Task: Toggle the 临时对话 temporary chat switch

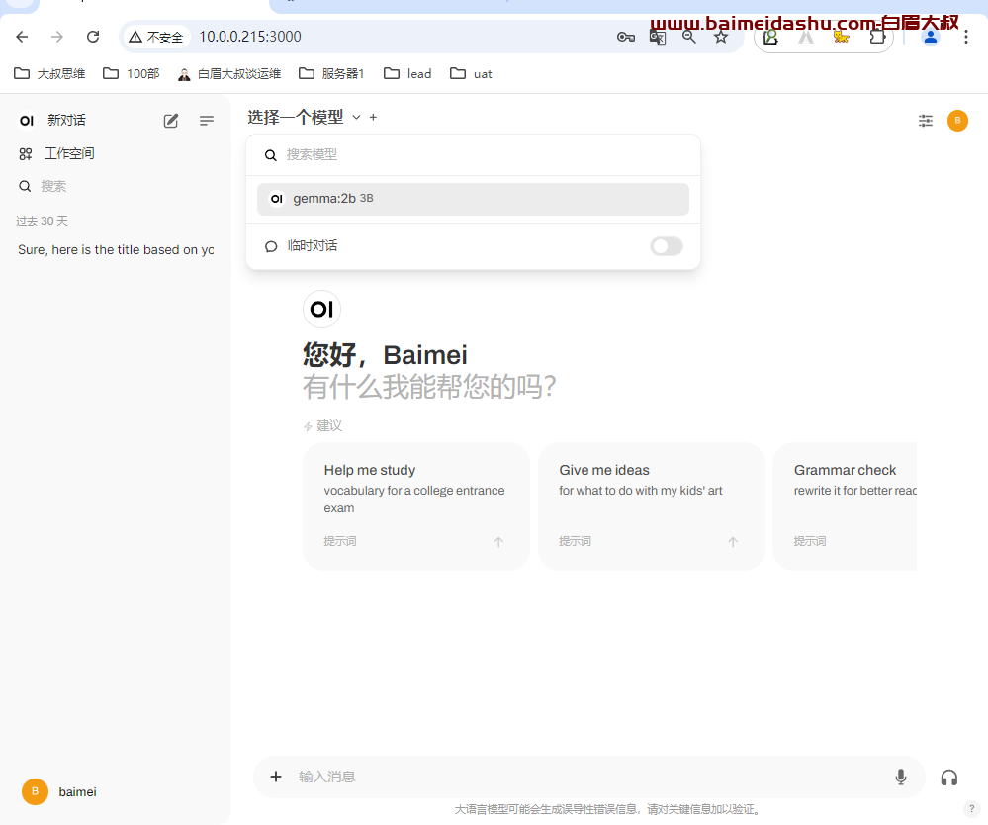Action: 666,246
